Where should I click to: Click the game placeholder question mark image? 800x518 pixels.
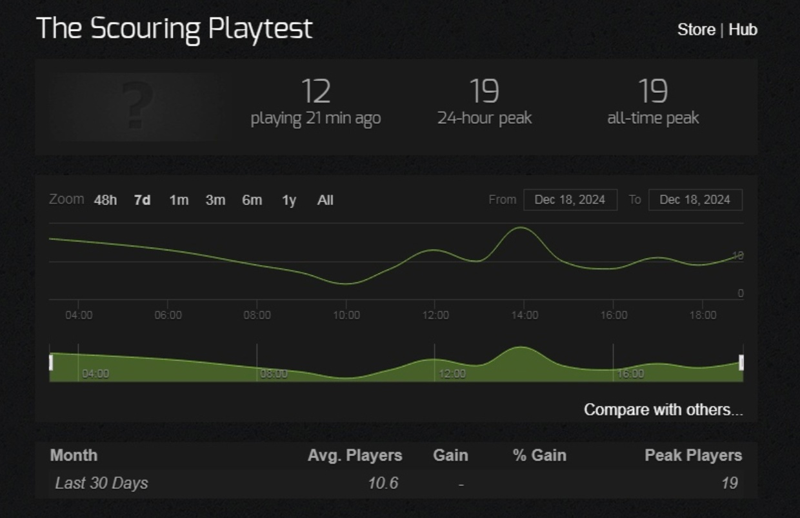click(135, 106)
